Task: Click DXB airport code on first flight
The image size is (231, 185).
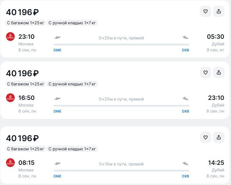Action: (185, 50)
